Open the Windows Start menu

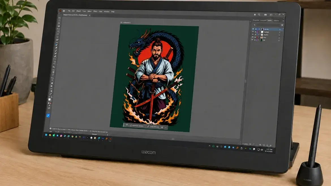pos(46,135)
